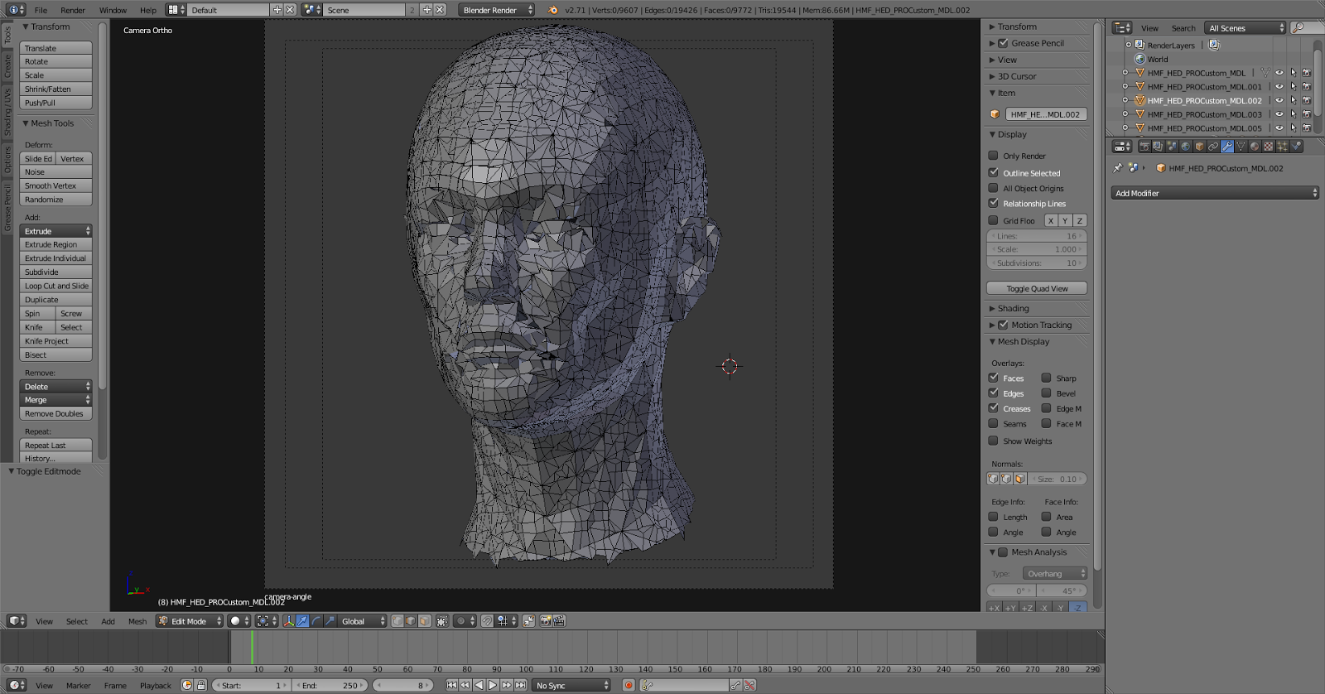Click the Remove Doubles button
This screenshot has height=694, width=1325.
coord(55,414)
